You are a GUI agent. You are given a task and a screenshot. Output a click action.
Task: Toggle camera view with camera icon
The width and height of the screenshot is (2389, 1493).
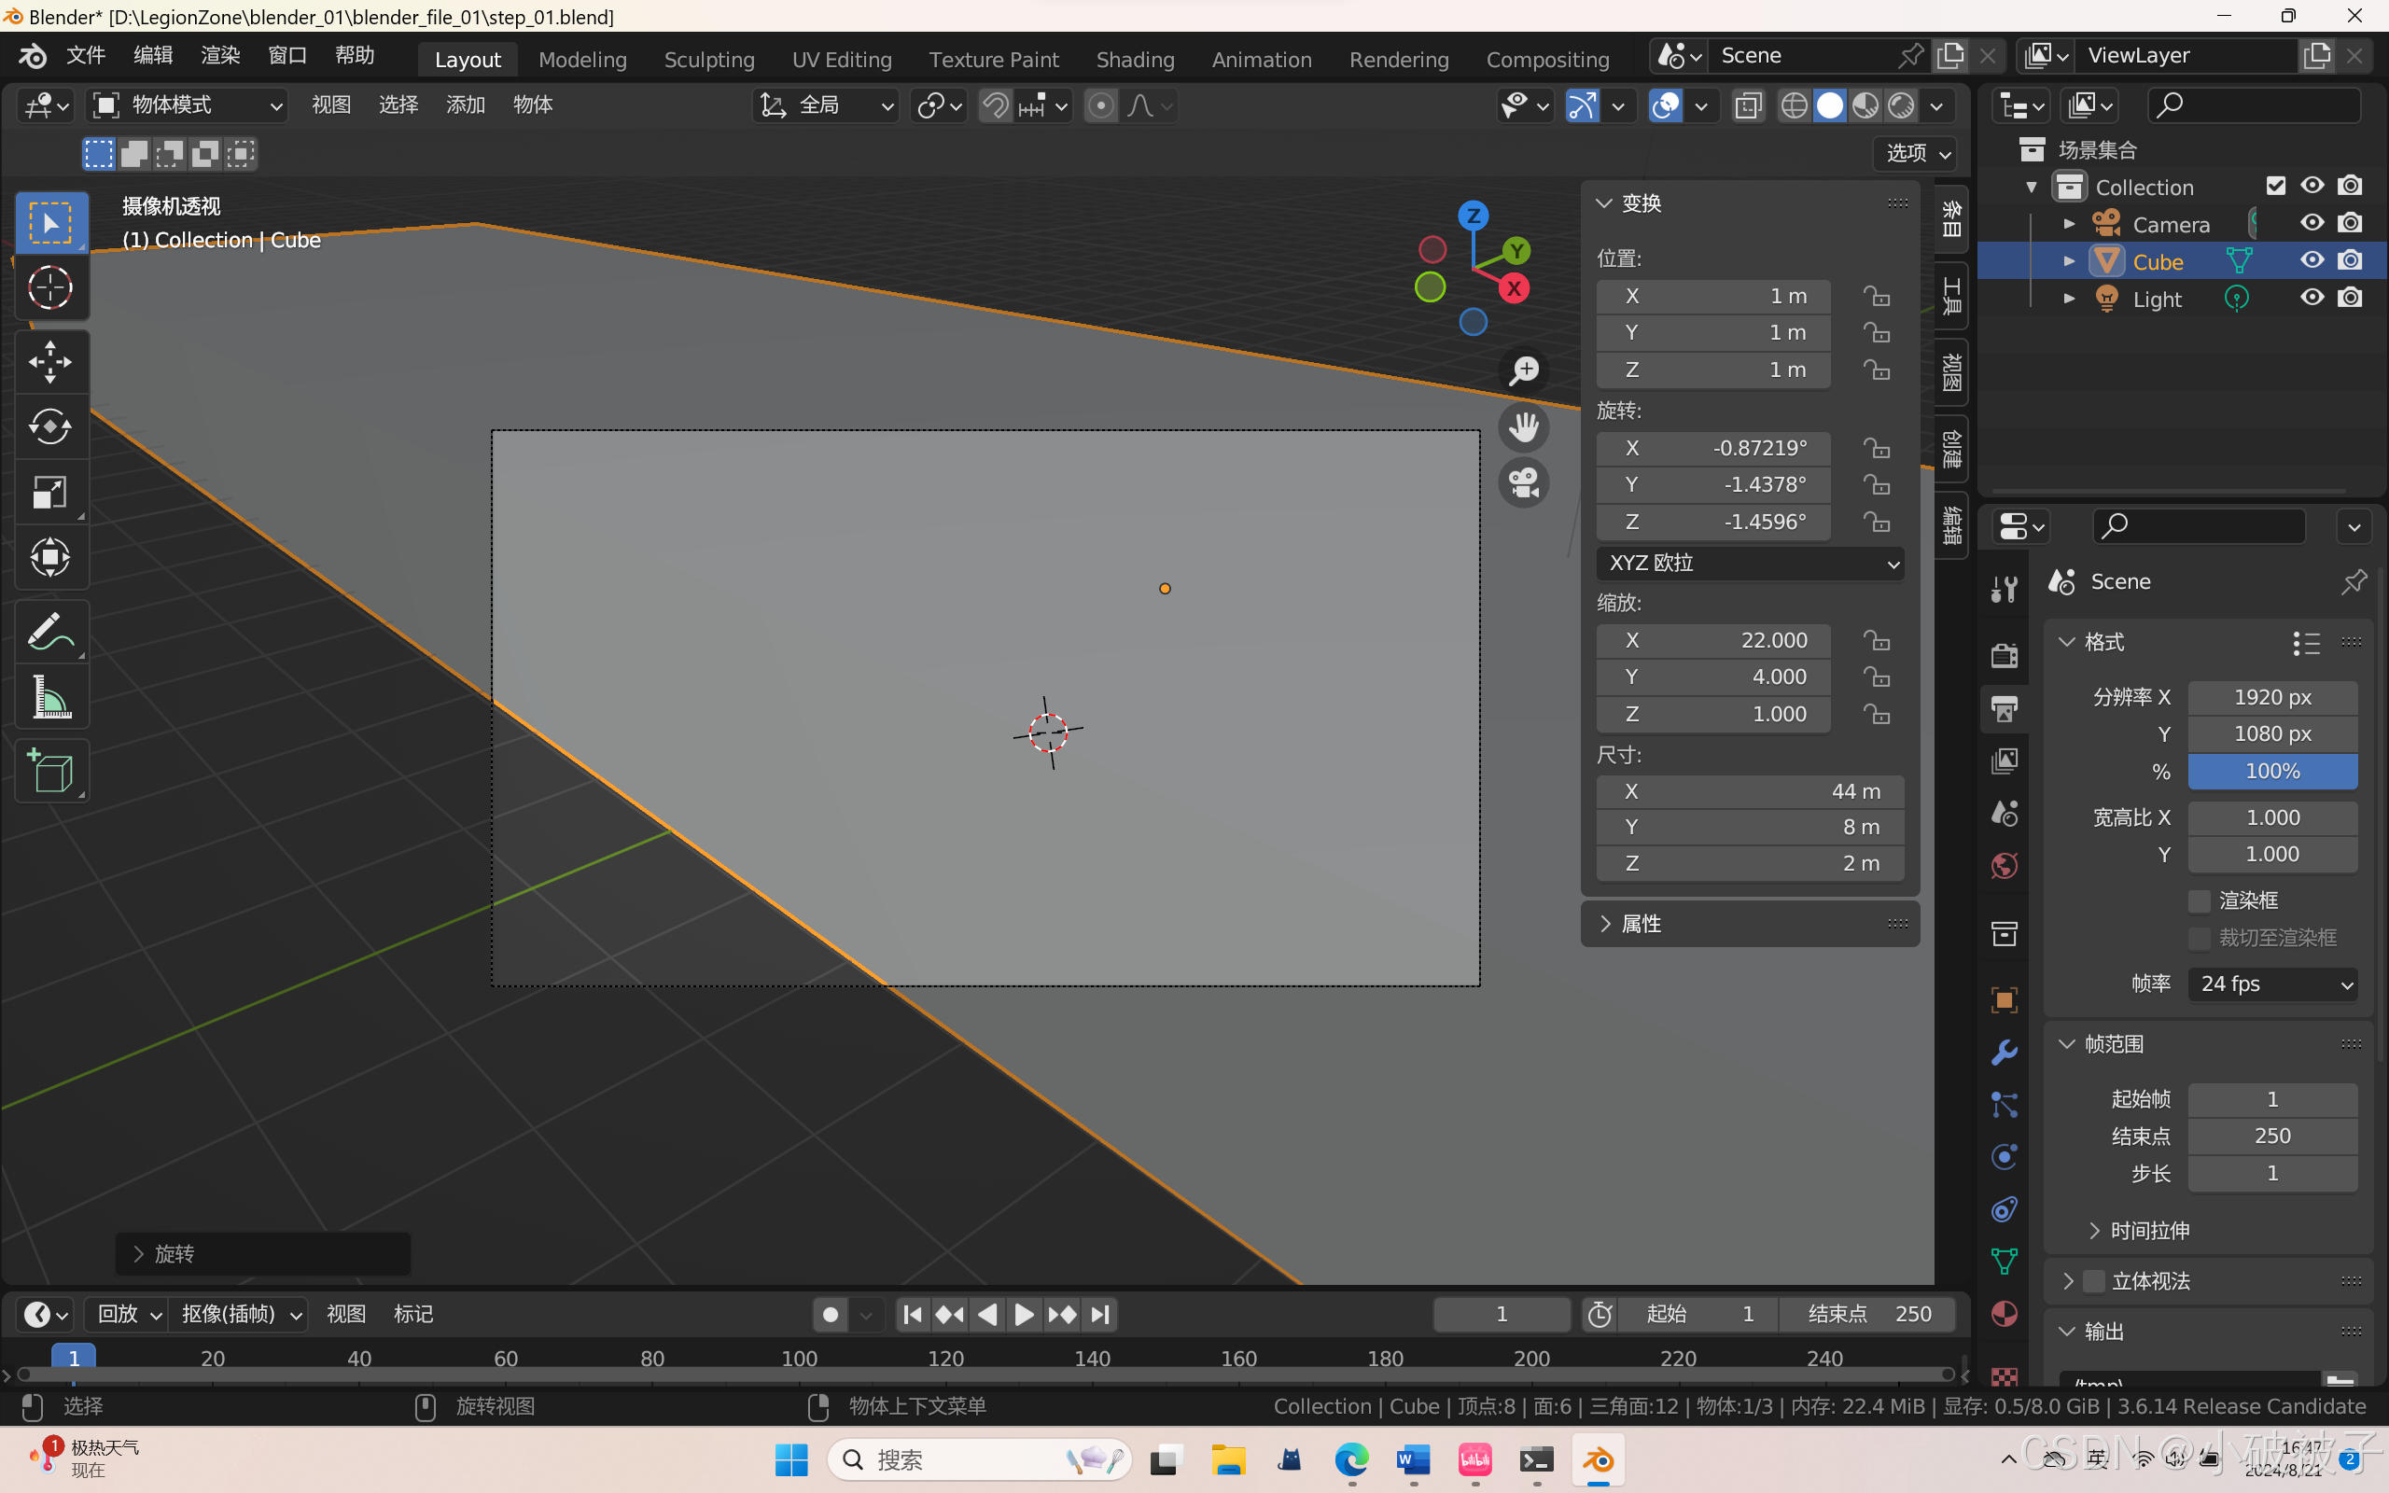[1523, 482]
